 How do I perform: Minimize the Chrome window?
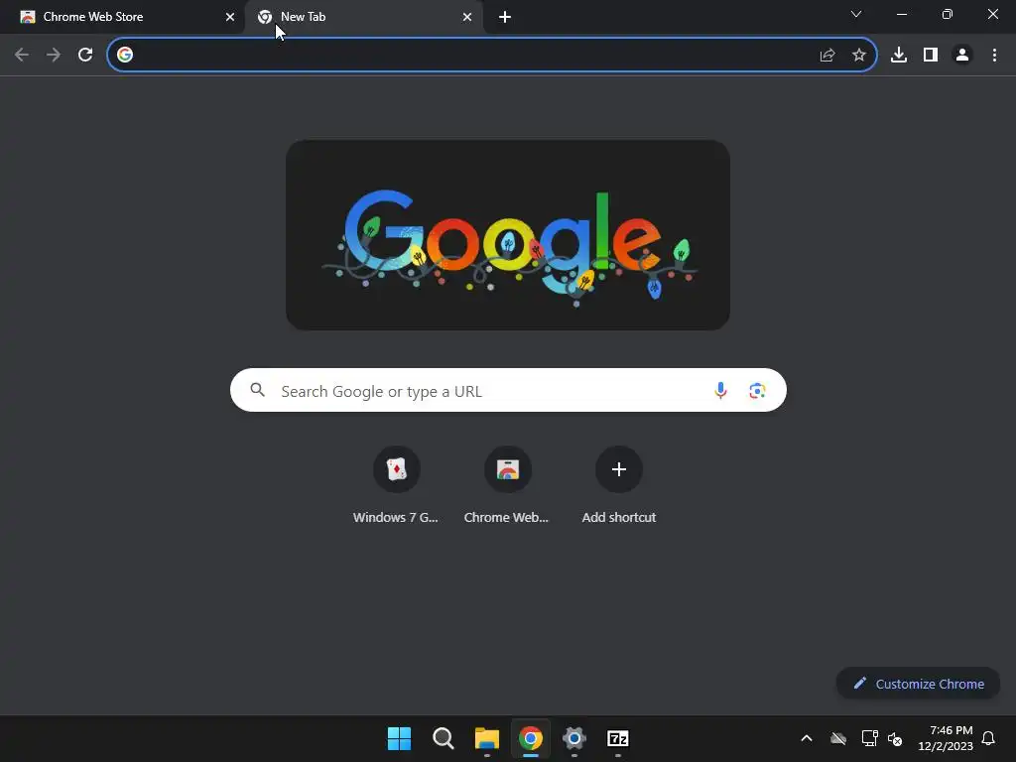point(901,14)
